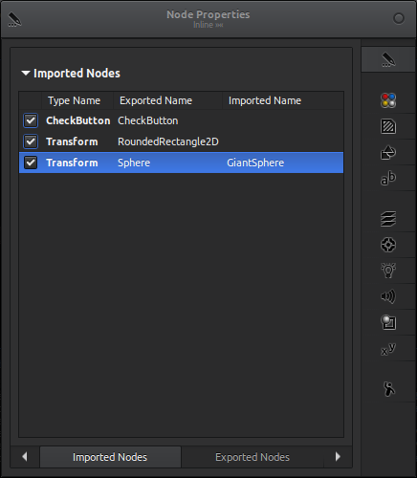This screenshot has width=417, height=478.
Task: Uncheck the RoundedRectangle2D row checkbox
Action: 31,141
